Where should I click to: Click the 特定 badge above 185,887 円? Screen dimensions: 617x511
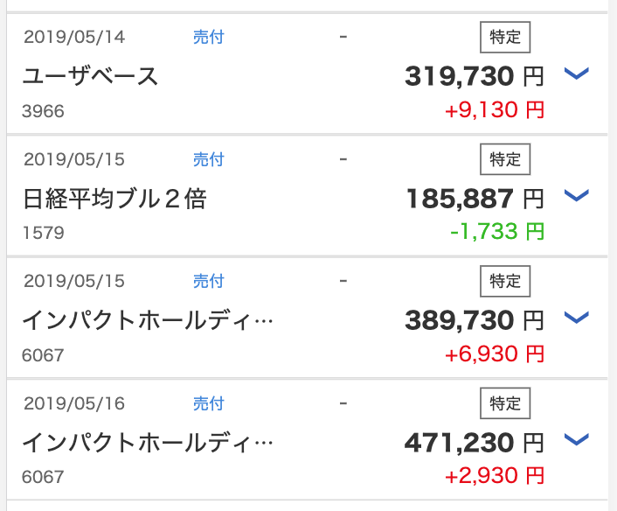(x=505, y=159)
